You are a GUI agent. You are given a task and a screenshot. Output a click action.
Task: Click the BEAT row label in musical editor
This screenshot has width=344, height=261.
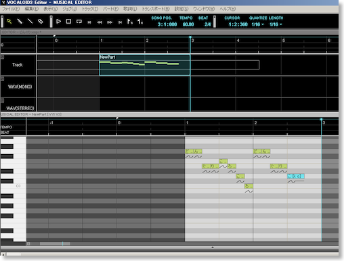[x=5, y=133]
